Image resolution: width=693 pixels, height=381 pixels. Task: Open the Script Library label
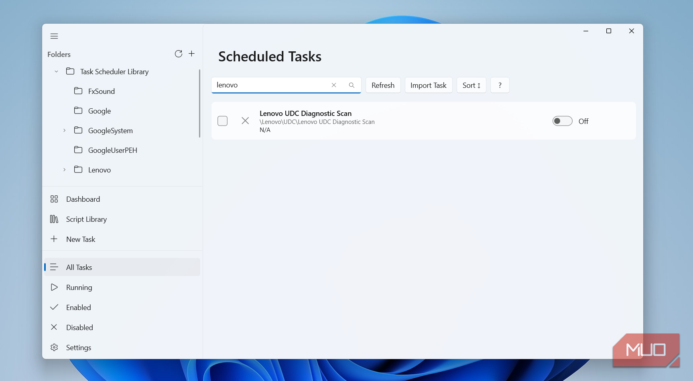[x=87, y=219]
